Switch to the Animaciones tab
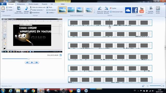166x93 pixels. point(21,4)
